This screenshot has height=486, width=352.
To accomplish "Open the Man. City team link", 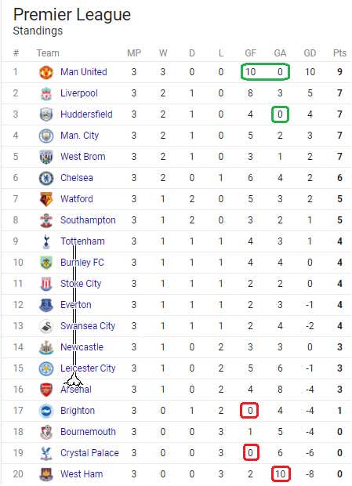I will click(80, 136).
